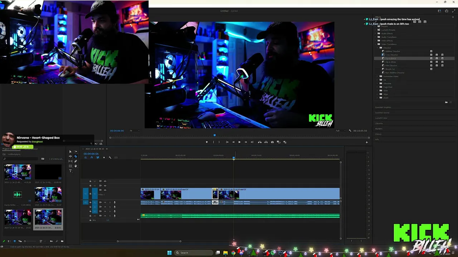Select the Rectangle tool
The width and height of the screenshot is (458, 257).
(70, 166)
